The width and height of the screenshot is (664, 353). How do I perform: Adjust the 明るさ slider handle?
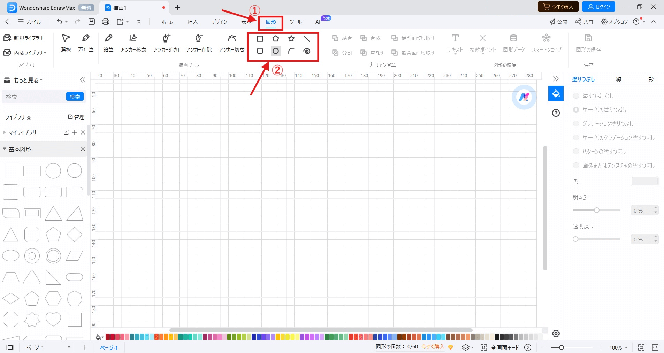(x=597, y=210)
